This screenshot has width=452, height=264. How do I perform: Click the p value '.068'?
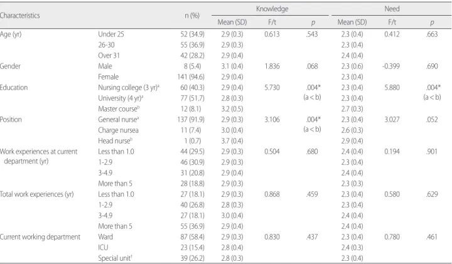click(x=312, y=66)
